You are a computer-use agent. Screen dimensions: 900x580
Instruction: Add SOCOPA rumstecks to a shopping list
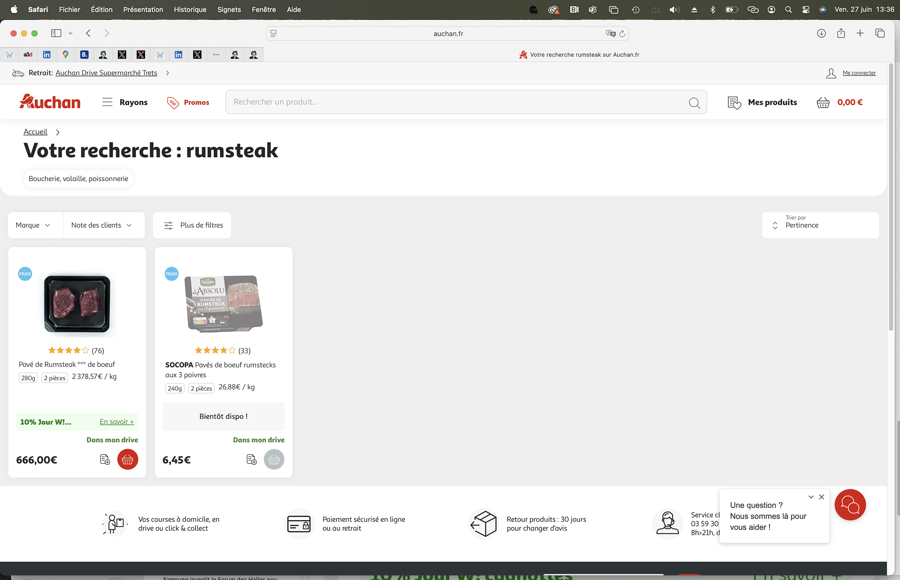pos(252,459)
